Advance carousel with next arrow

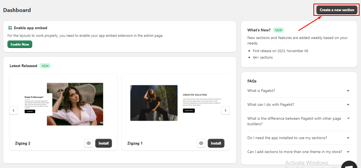click(x=225, y=110)
